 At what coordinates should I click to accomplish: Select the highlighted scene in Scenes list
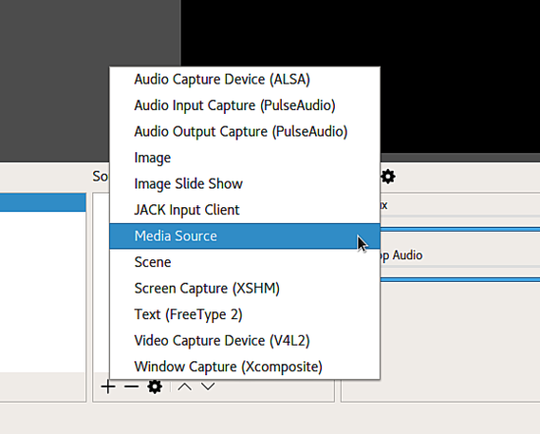click(x=43, y=202)
